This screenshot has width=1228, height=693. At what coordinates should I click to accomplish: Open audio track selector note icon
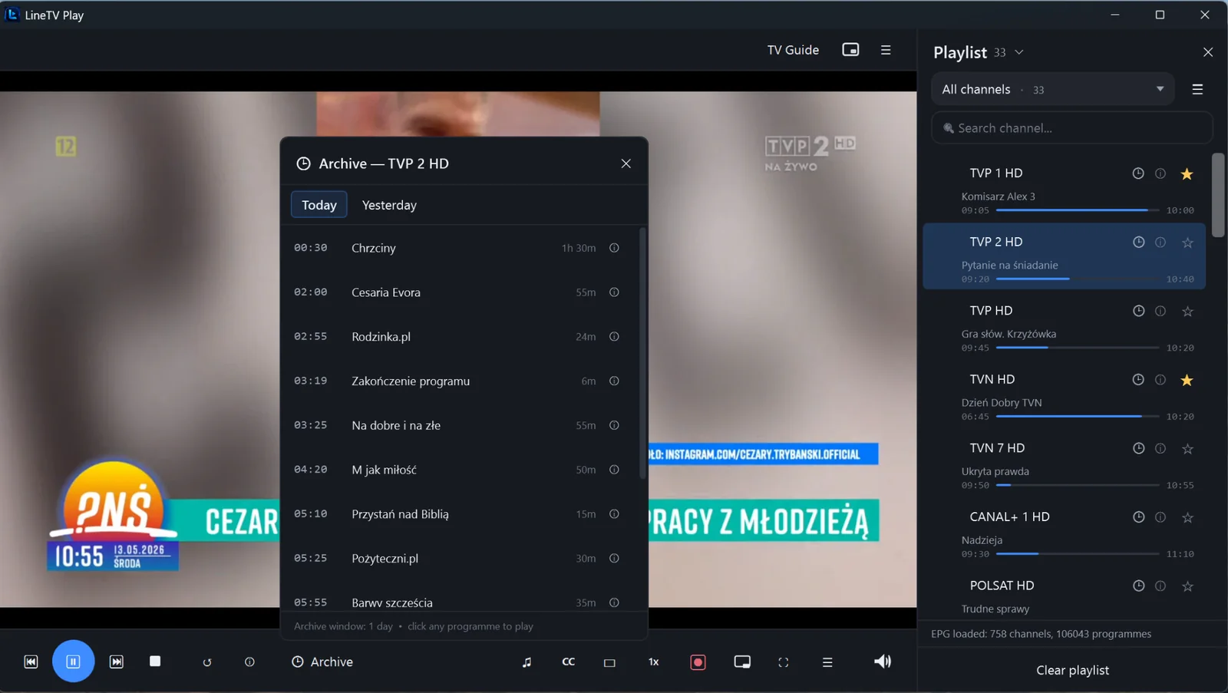coord(527,662)
